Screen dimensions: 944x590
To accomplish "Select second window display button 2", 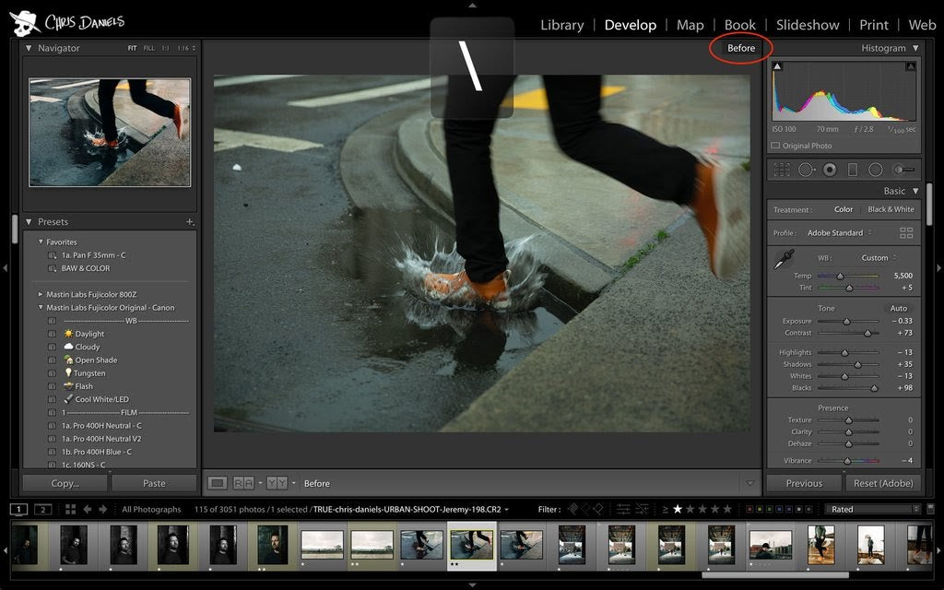I will click(x=42, y=509).
